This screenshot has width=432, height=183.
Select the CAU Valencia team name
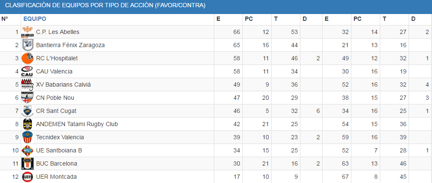[54, 71]
